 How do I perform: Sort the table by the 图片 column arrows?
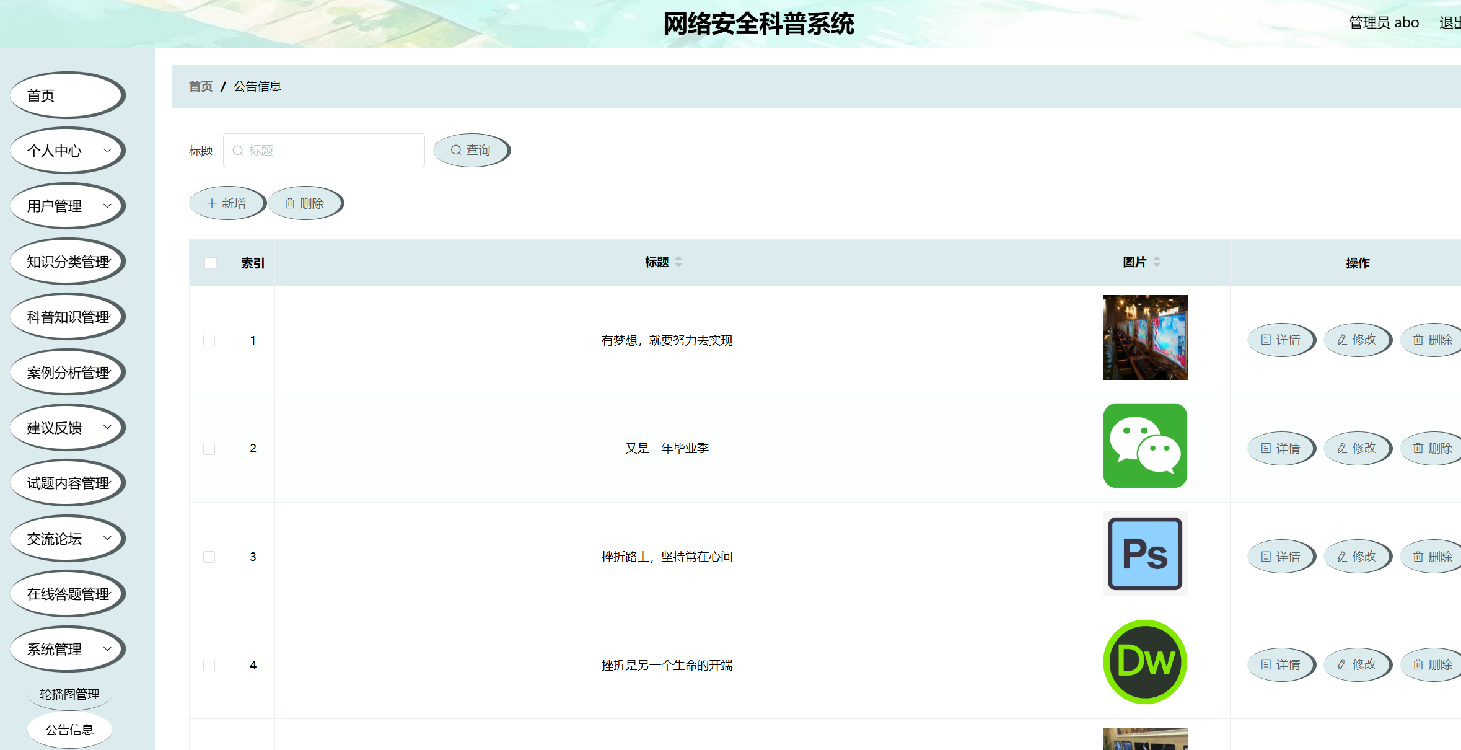point(1157,262)
